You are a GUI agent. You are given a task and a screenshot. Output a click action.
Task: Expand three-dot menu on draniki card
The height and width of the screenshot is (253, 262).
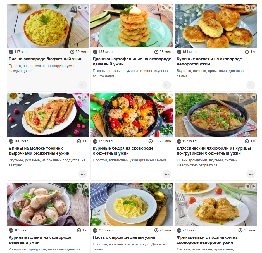pyautogui.click(x=167, y=85)
